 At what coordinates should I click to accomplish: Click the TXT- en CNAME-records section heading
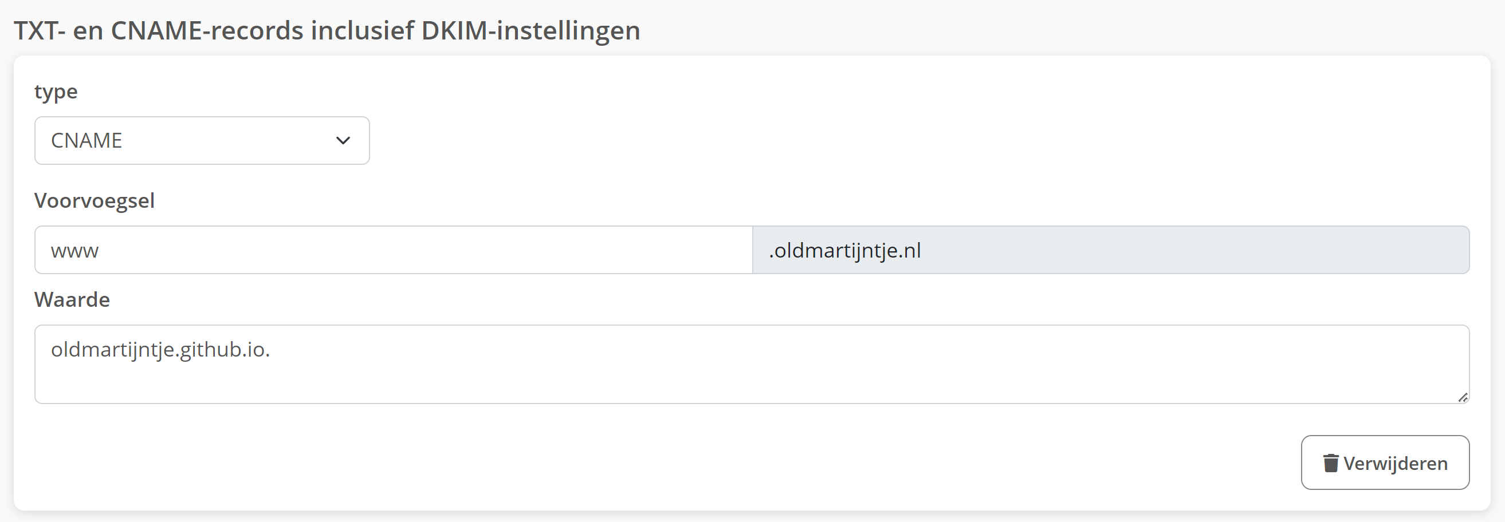tap(327, 30)
